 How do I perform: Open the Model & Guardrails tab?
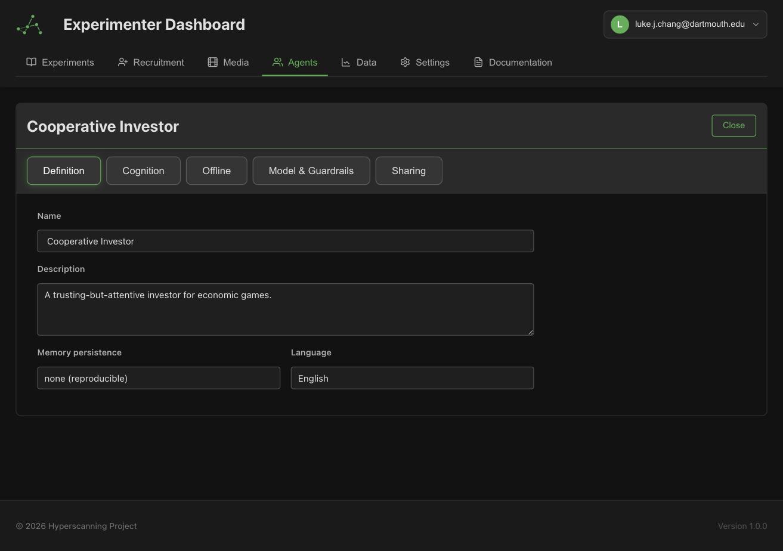pos(311,171)
